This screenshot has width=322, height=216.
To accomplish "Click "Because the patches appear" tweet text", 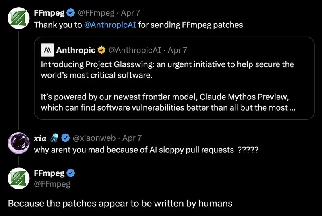I will tap(120, 203).
